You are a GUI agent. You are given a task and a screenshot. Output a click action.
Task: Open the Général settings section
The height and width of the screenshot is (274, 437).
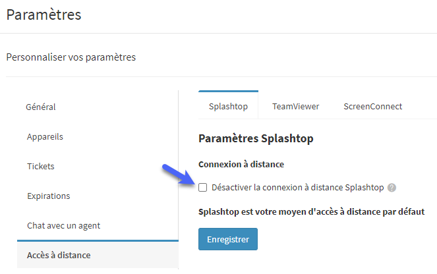click(41, 107)
